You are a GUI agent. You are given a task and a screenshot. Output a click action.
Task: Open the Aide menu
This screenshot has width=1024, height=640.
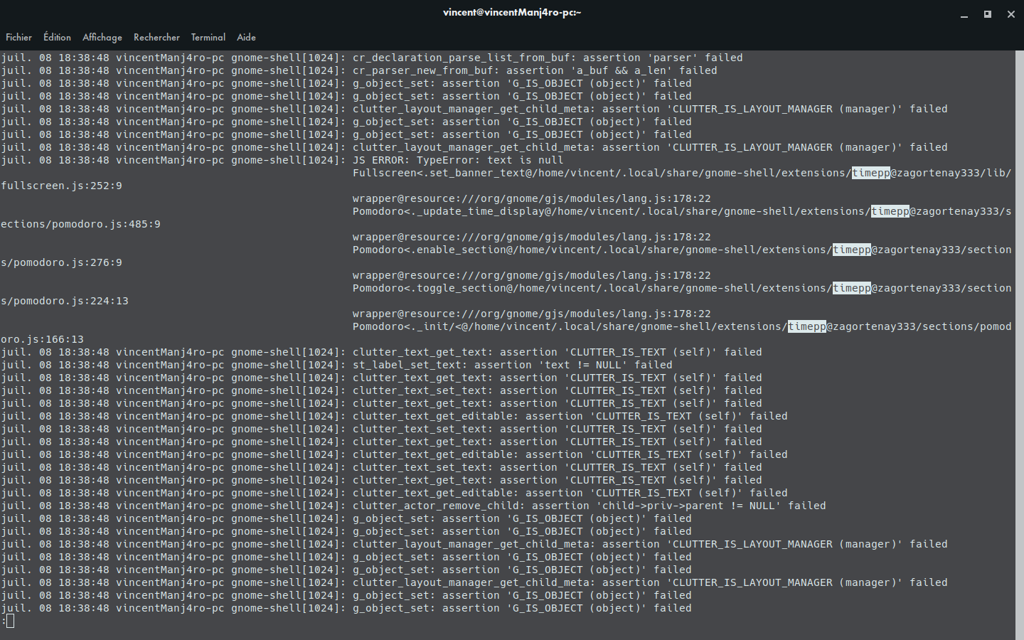[x=245, y=37]
